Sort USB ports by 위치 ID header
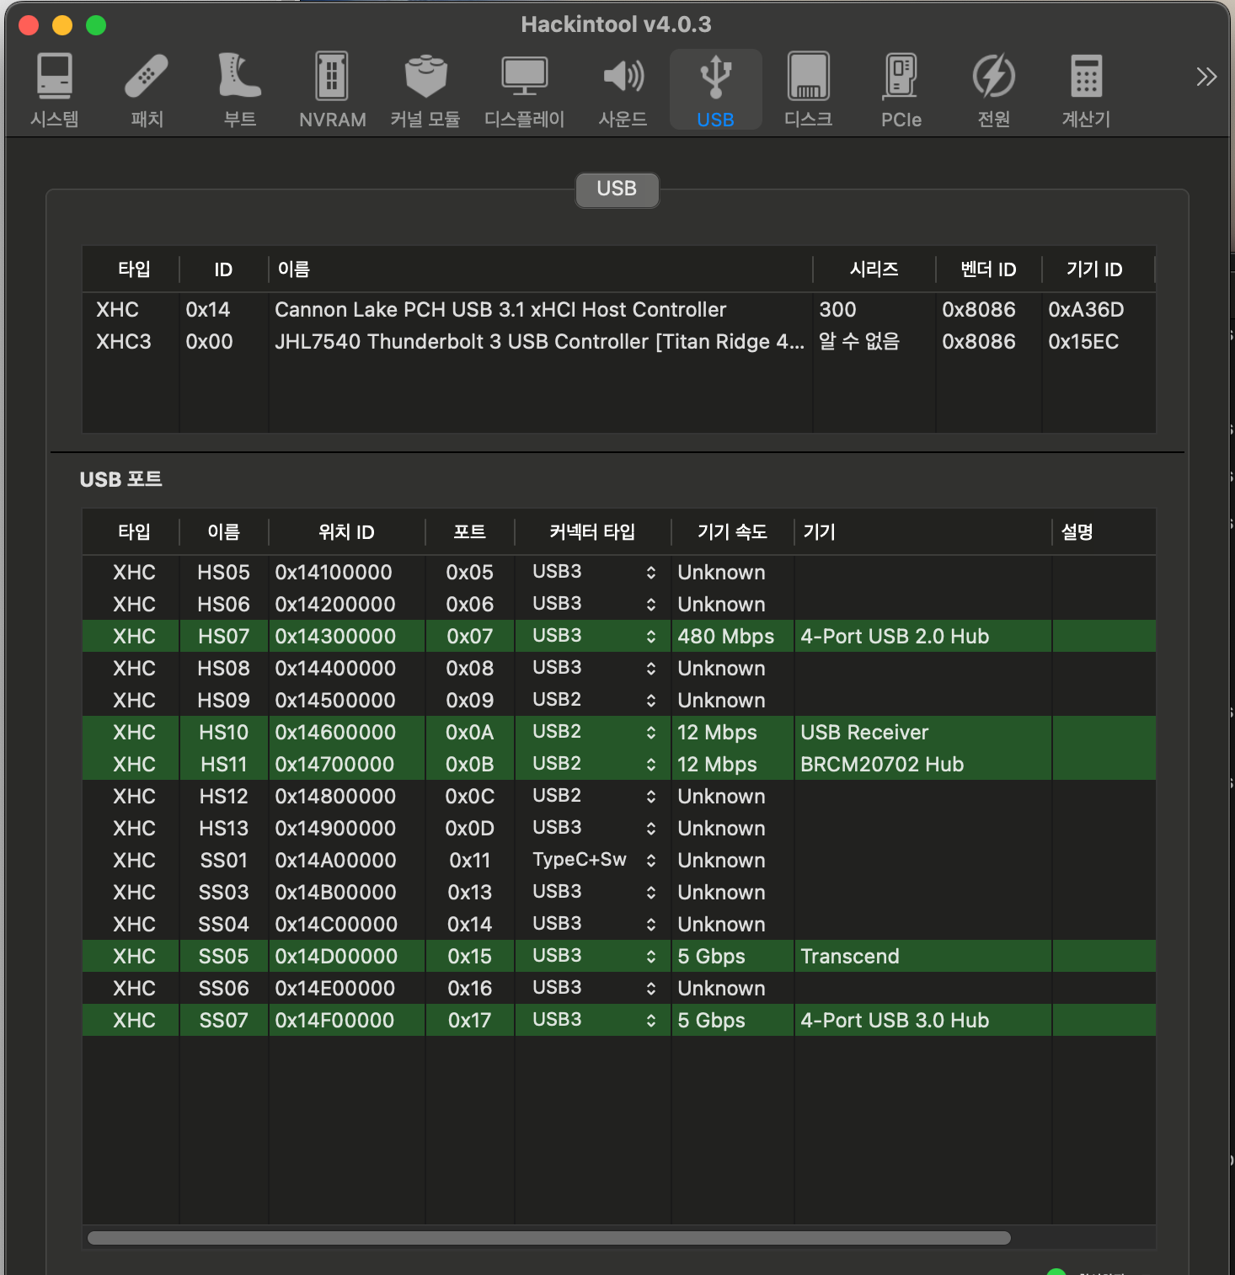 point(346,532)
